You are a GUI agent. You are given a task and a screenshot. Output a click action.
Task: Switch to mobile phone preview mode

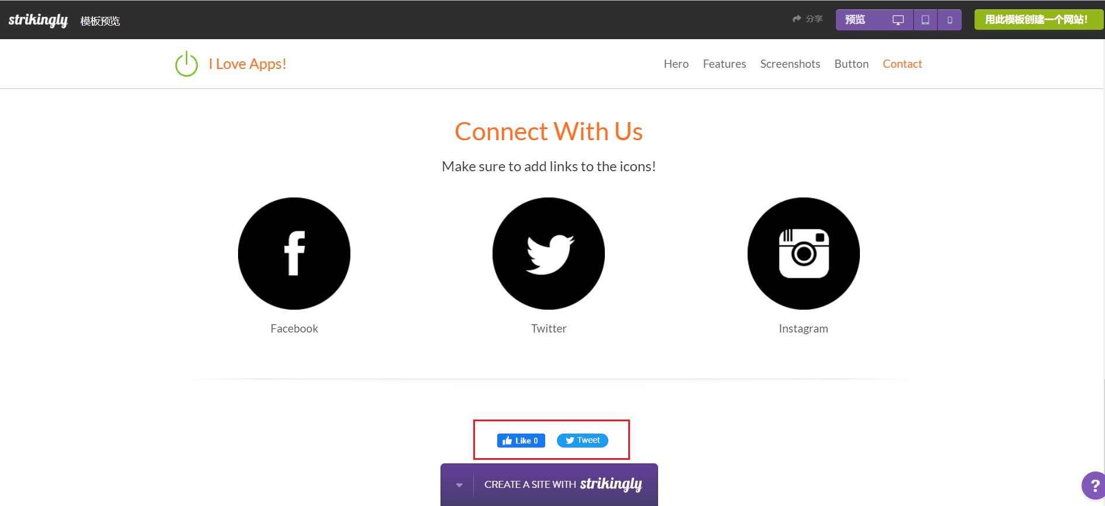(x=950, y=20)
